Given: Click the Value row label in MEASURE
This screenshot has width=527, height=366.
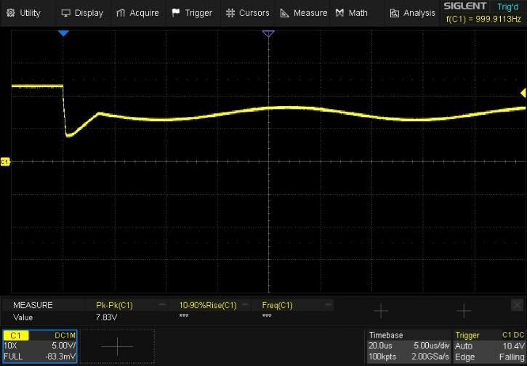Looking at the screenshot, I should pyautogui.click(x=23, y=317).
